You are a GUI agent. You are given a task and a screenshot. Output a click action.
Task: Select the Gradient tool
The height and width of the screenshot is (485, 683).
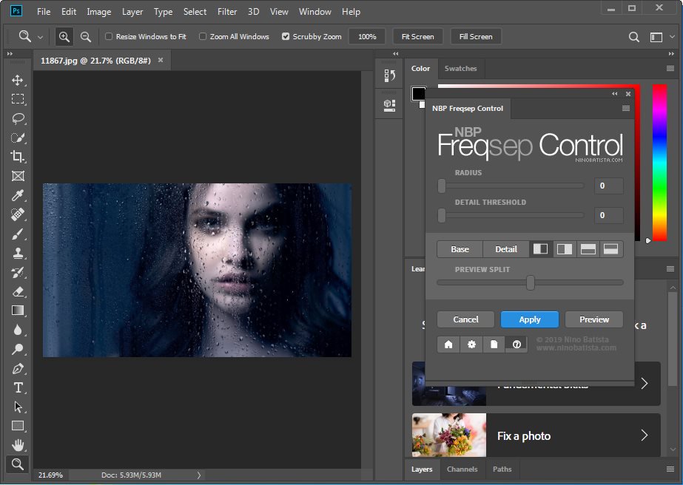click(18, 311)
